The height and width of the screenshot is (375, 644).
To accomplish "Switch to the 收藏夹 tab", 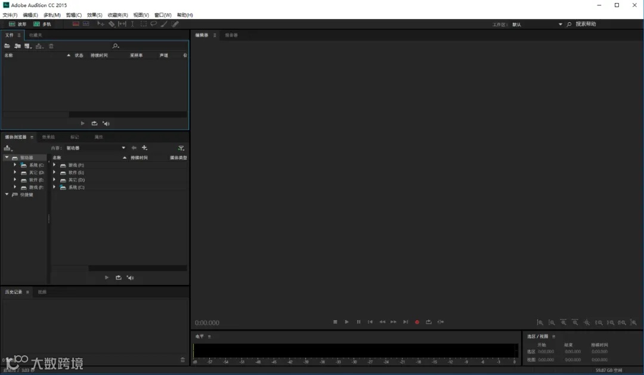I will 35,35.
